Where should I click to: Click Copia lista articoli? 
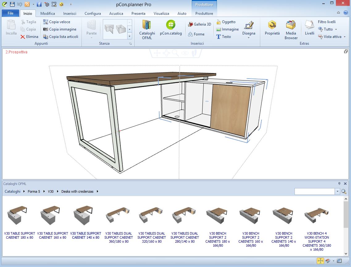coord(61,37)
